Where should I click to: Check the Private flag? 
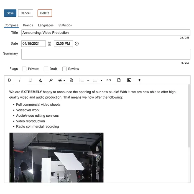24,69
